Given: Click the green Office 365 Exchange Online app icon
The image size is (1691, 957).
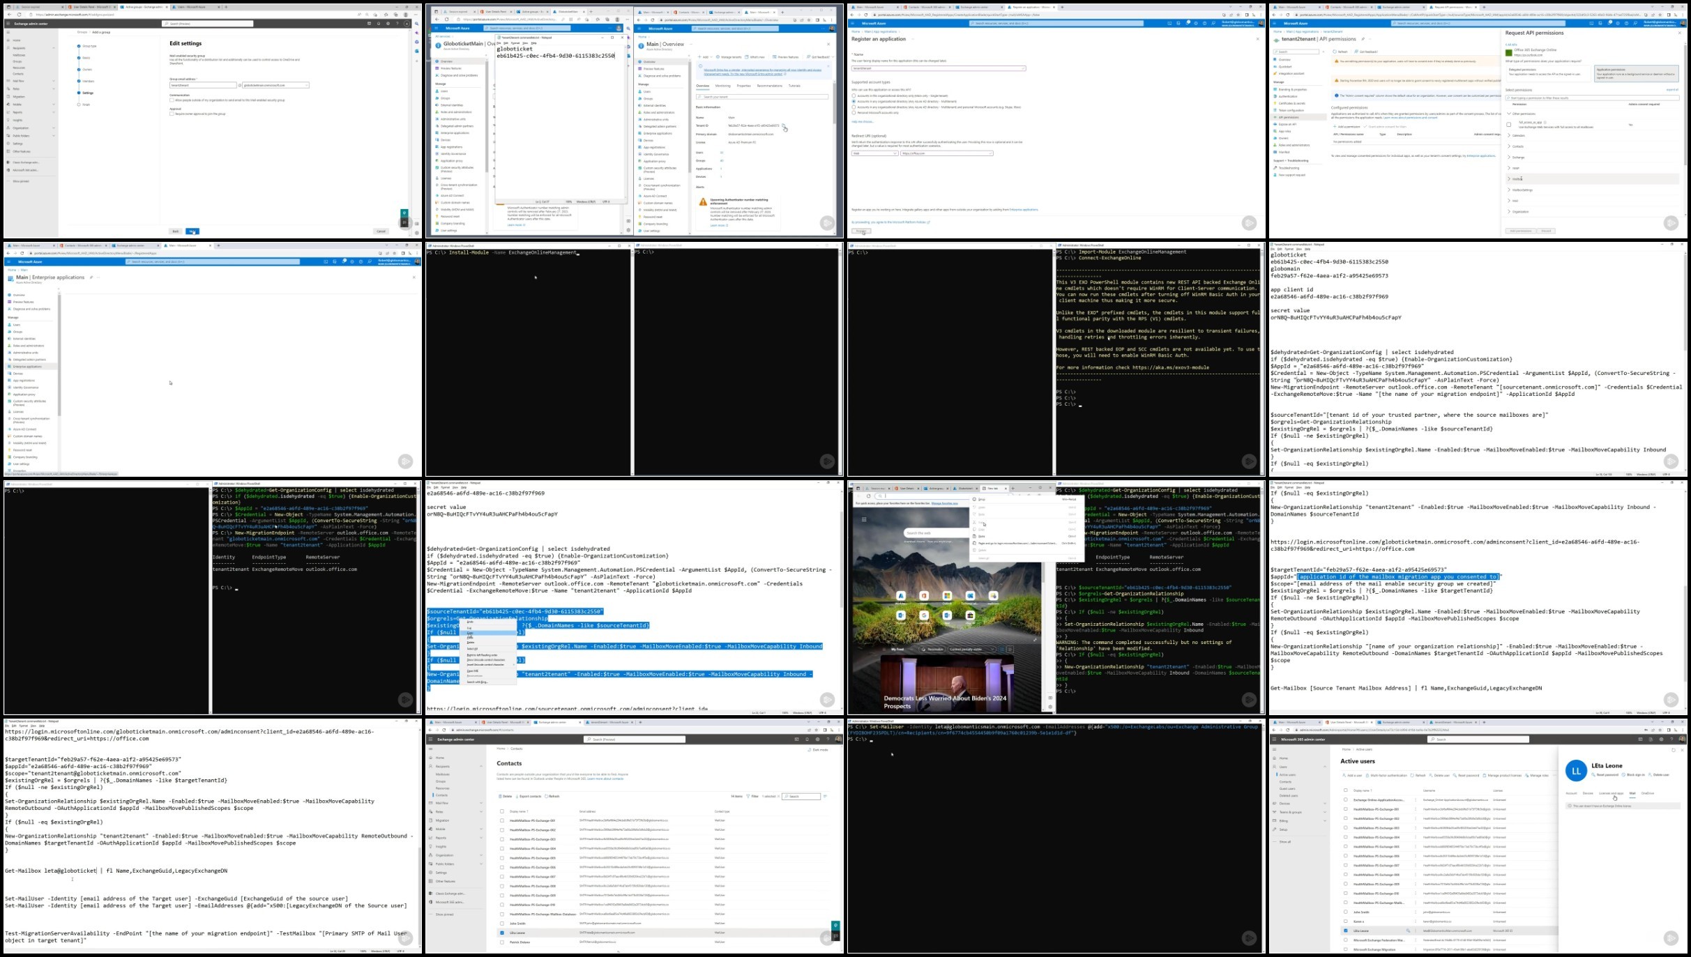Looking at the screenshot, I should [x=1509, y=52].
